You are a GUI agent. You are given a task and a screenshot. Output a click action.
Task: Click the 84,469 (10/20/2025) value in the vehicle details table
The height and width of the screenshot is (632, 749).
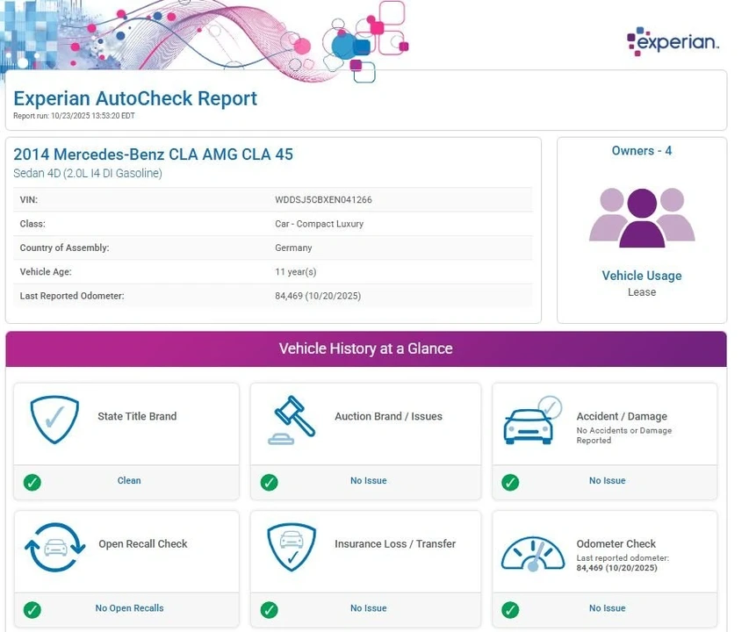318,296
